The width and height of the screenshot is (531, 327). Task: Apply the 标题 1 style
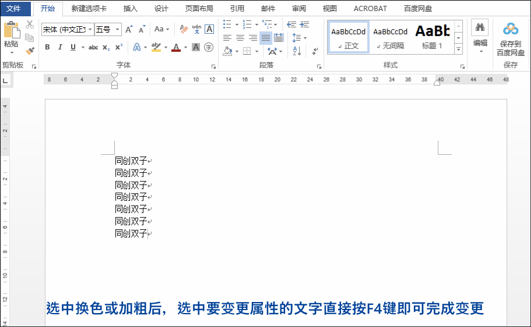click(x=432, y=37)
